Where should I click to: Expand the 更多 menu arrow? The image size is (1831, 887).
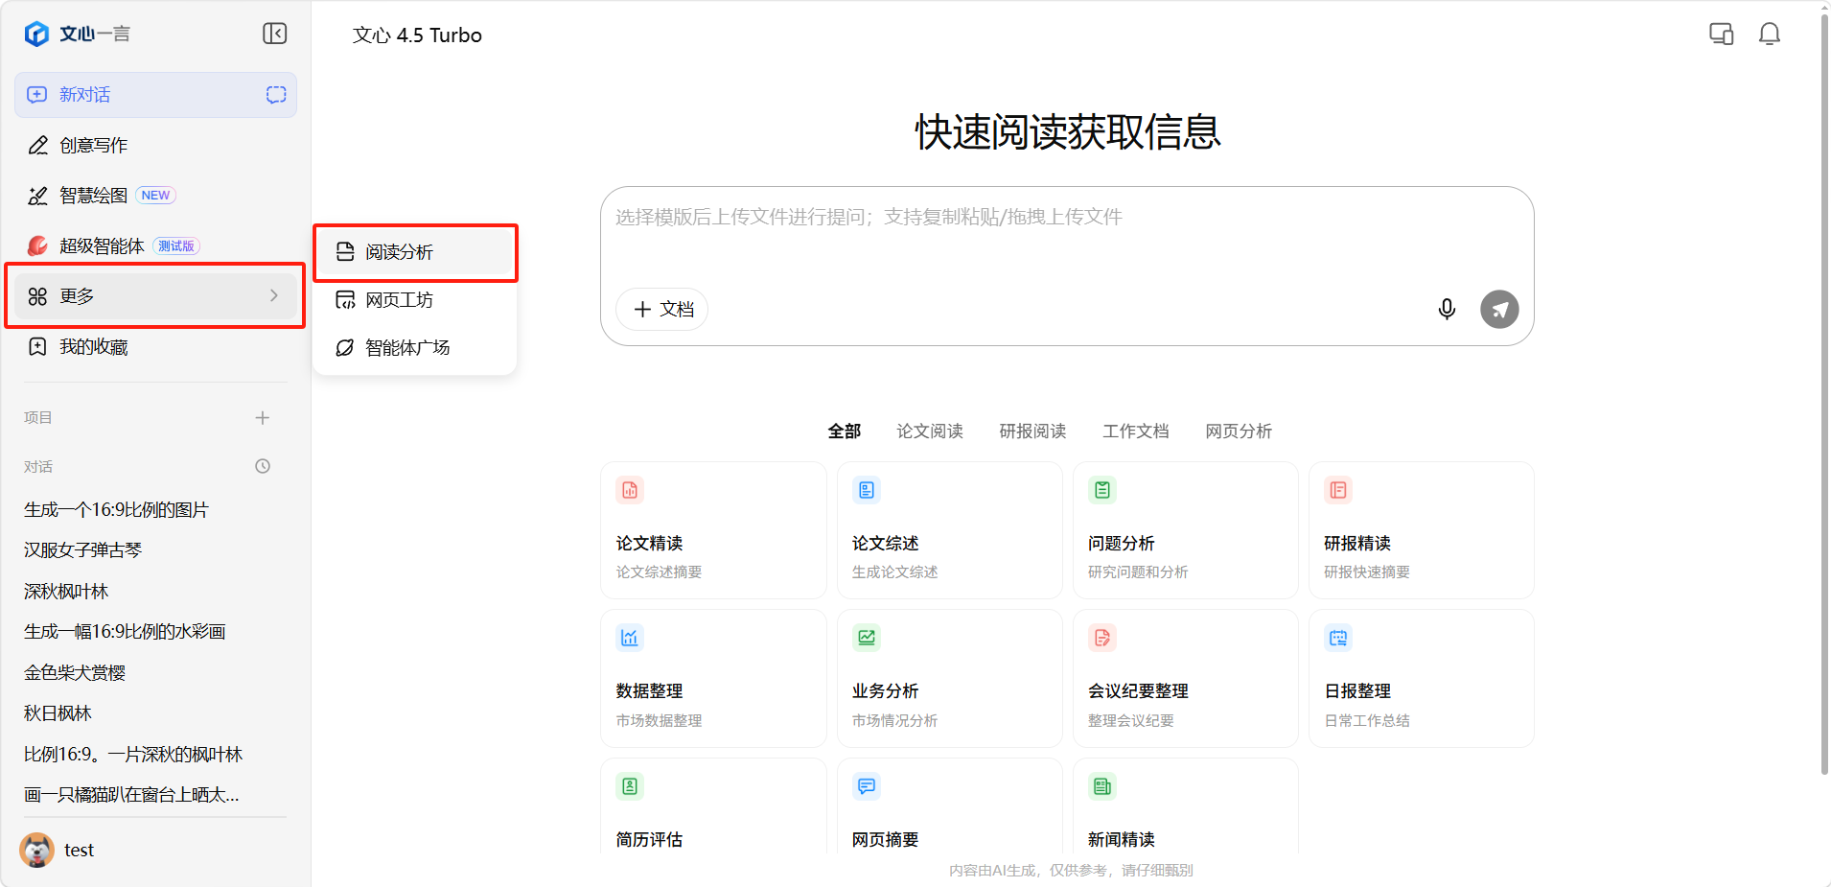(274, 295)
